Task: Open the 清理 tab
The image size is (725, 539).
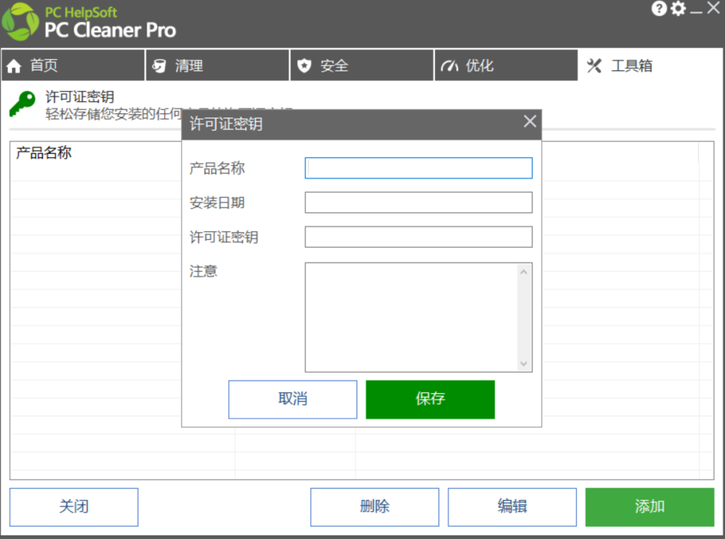Action: click(x=217, y=65)
